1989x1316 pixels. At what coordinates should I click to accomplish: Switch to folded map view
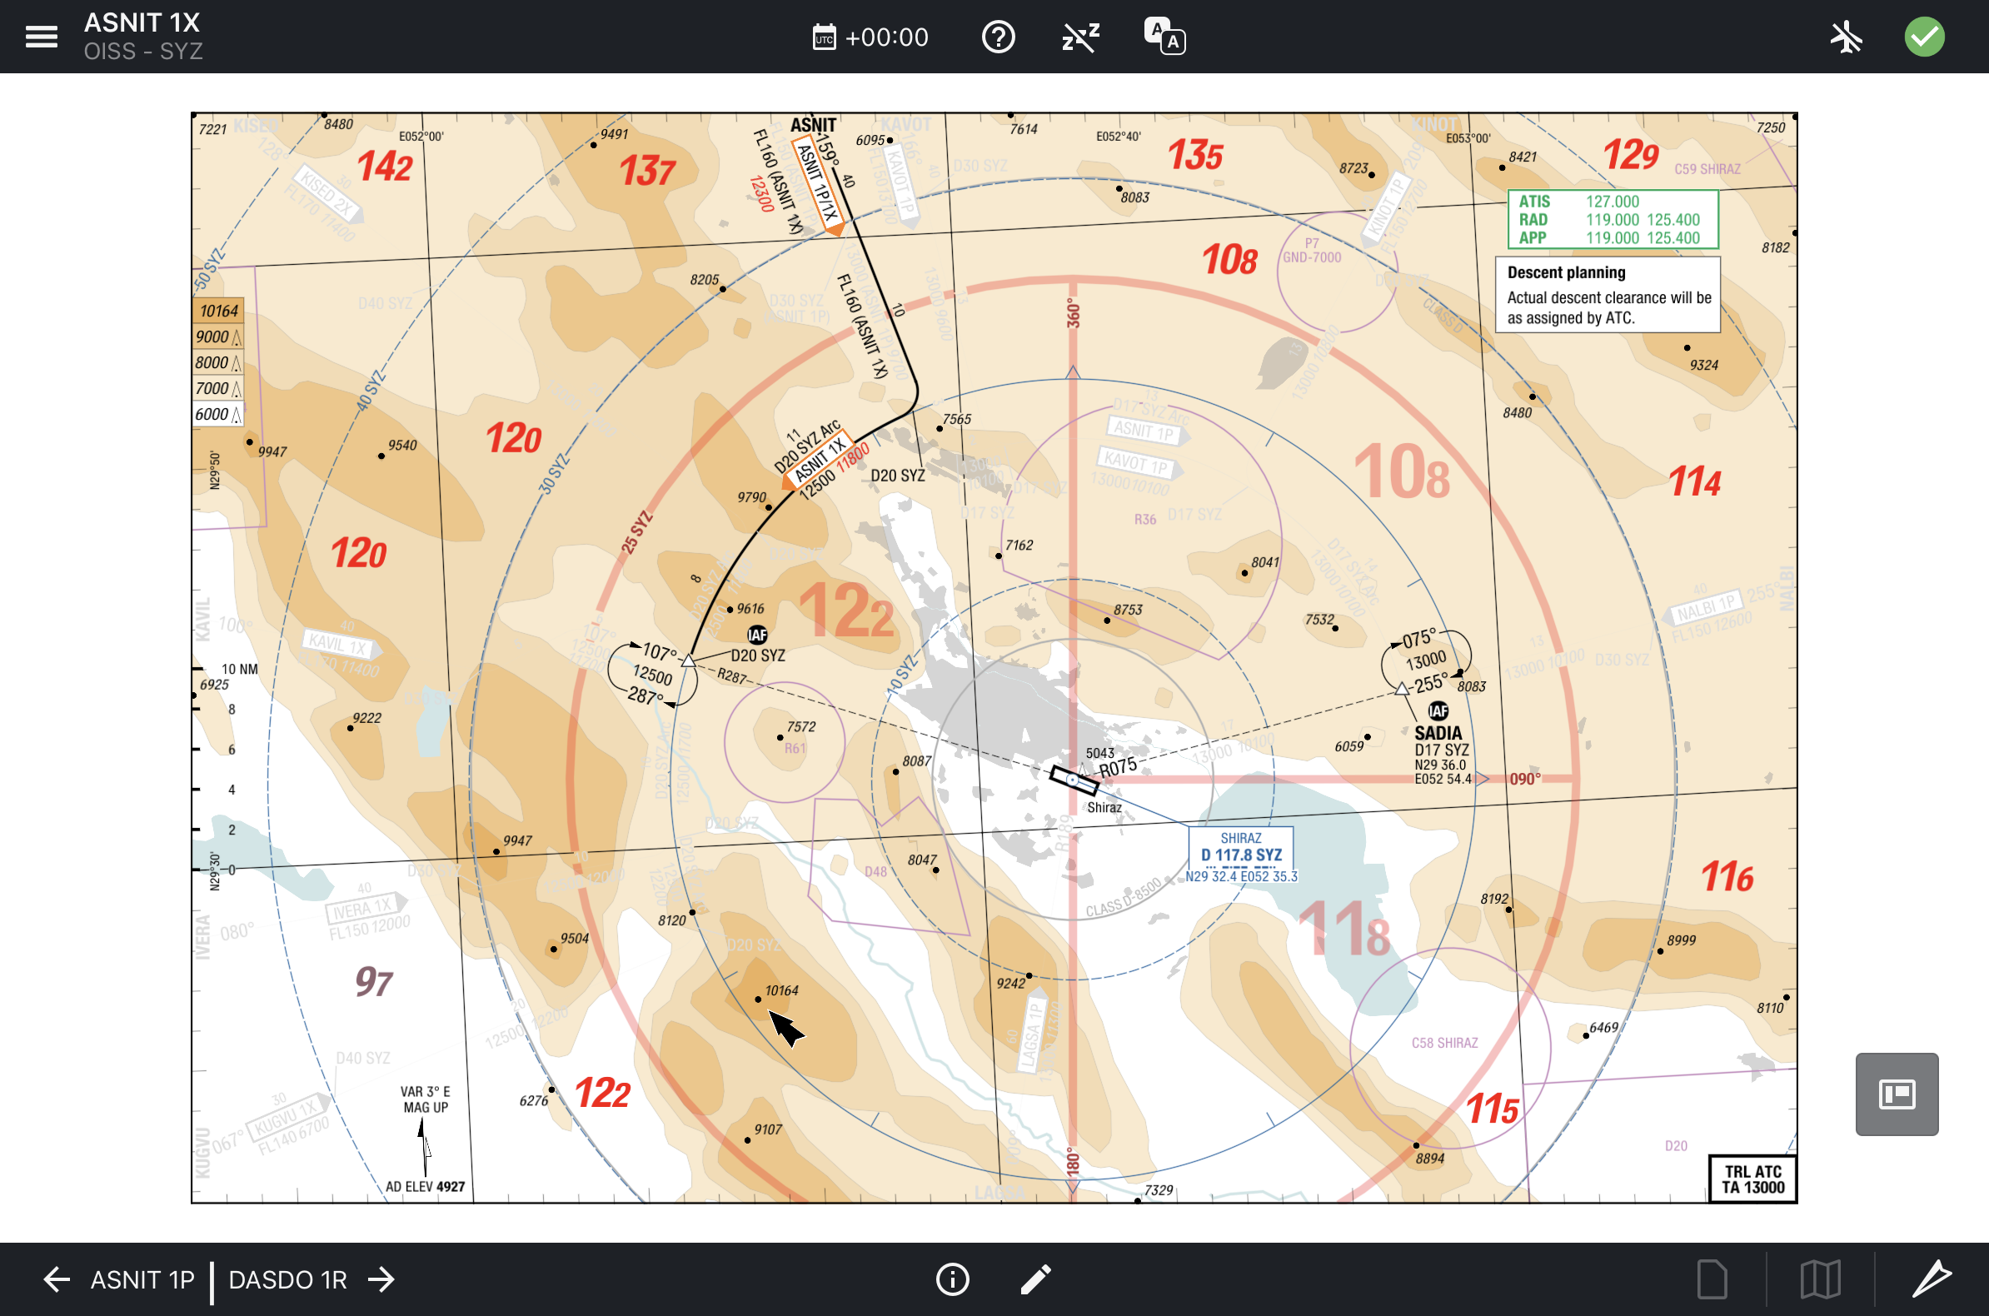[1820, 1279]
